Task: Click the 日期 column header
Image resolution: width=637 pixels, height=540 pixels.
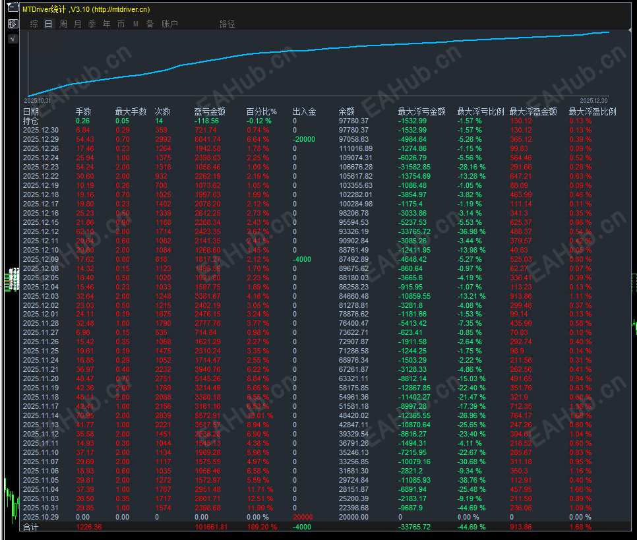Action: click(31, 111)
